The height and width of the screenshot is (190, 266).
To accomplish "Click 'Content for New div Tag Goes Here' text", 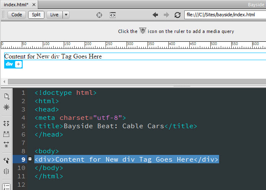I will [x=53, y=56].
